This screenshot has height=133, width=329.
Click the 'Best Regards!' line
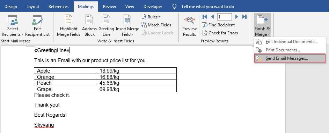(51, 115)
